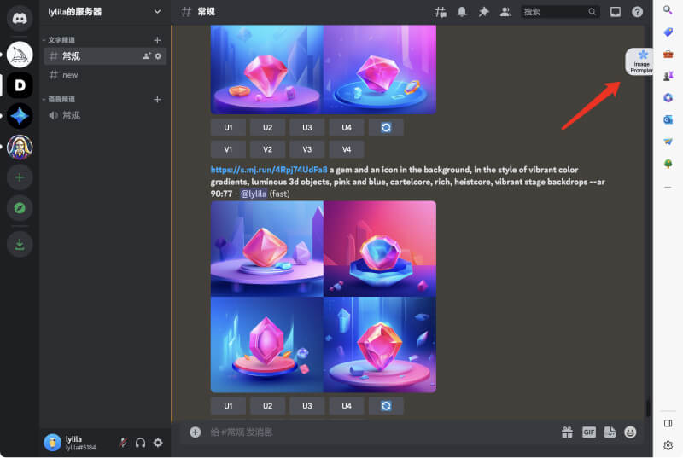Open pinned messages in header

click(x=484, y=12)
